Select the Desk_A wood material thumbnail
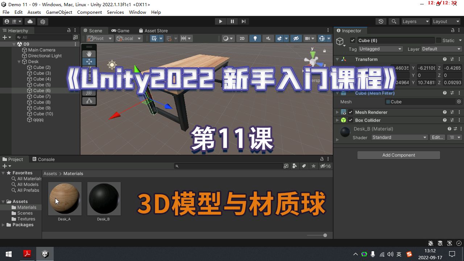The width and height of the screenshot is (464, 261). coord(65,198)
